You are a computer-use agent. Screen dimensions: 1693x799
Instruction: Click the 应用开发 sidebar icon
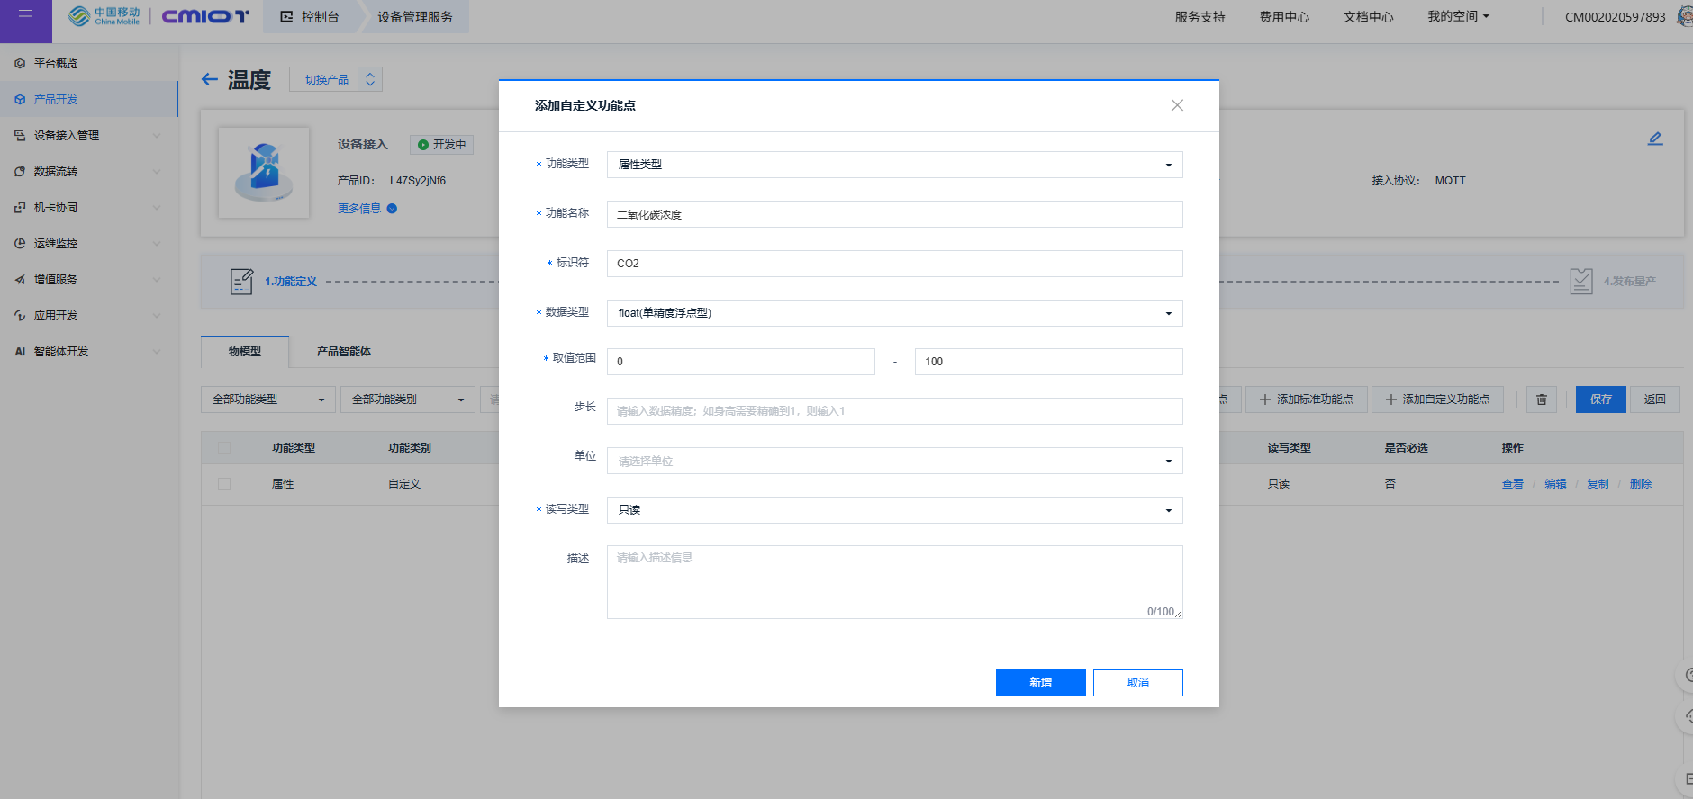click(20, 316)
